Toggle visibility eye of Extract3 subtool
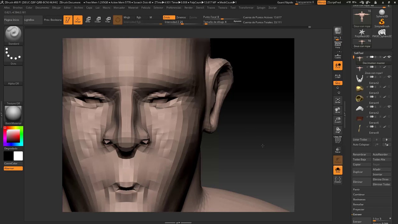The width and height of the screenshot is (398, 224). [x=389, y=87]
